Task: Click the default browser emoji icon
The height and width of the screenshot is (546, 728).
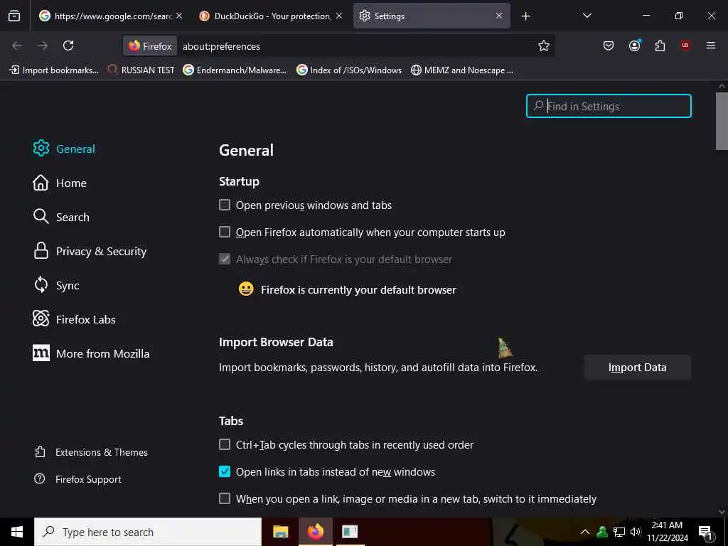Action: click(x=246, y=289)
